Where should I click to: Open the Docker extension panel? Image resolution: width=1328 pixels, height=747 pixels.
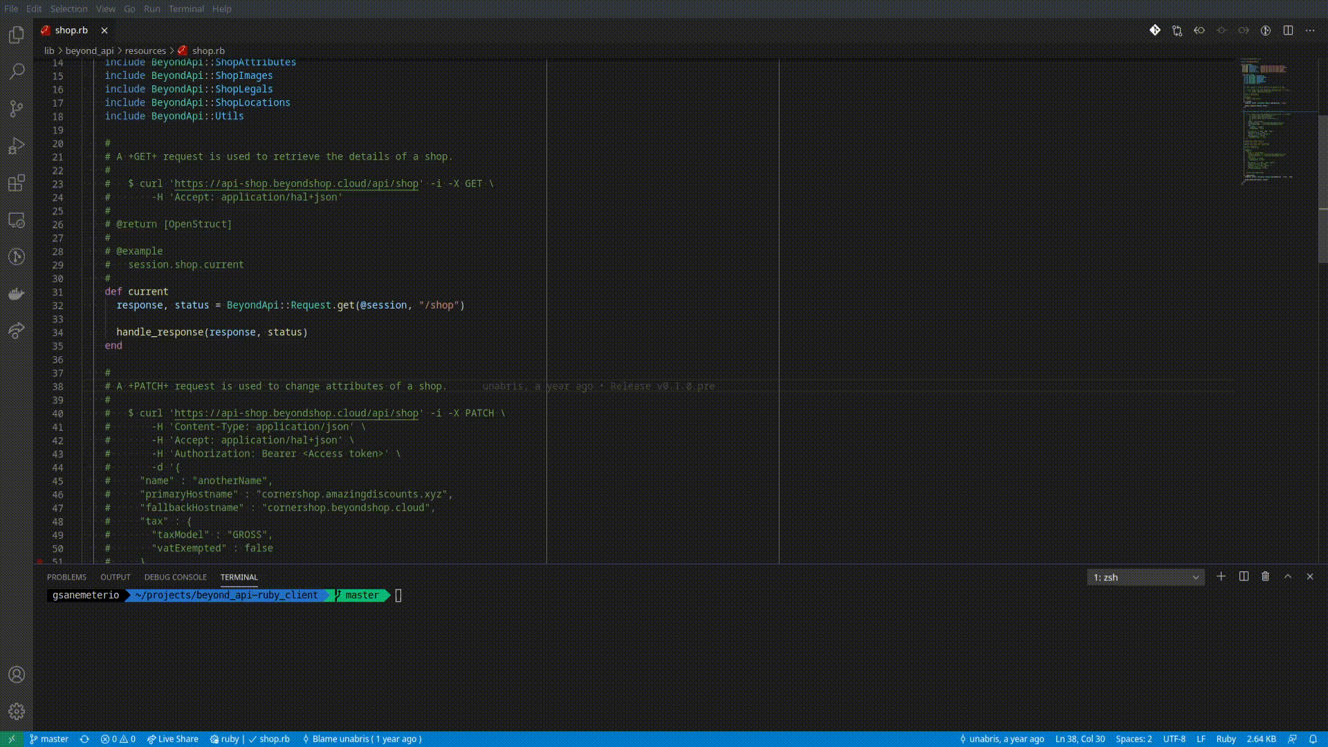point(17,293)
